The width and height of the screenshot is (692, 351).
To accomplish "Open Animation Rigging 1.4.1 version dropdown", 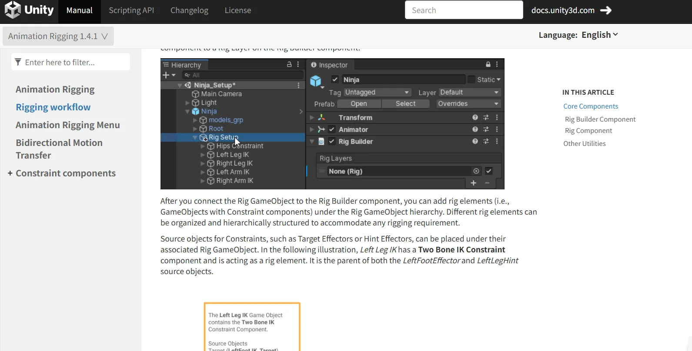I will point(58,36).
